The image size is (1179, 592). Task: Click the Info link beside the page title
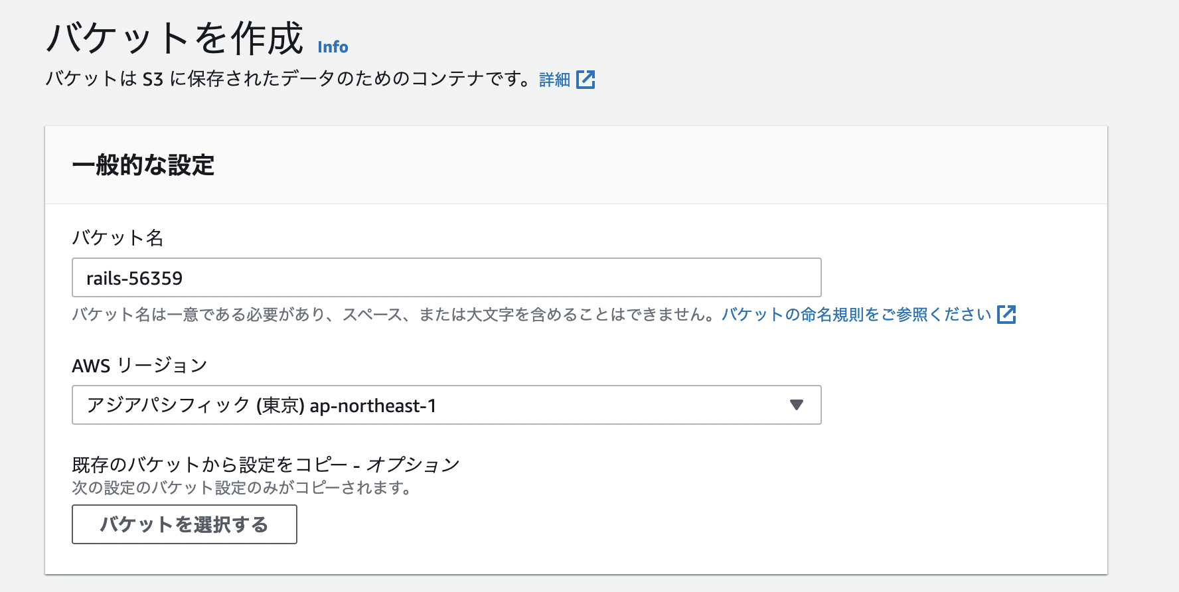coord(333,47)
